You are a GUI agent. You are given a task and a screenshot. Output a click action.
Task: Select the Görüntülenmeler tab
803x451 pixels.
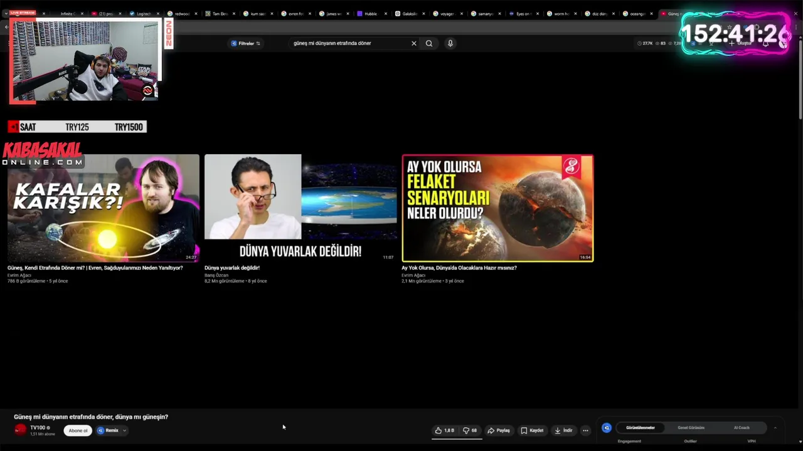641,428
